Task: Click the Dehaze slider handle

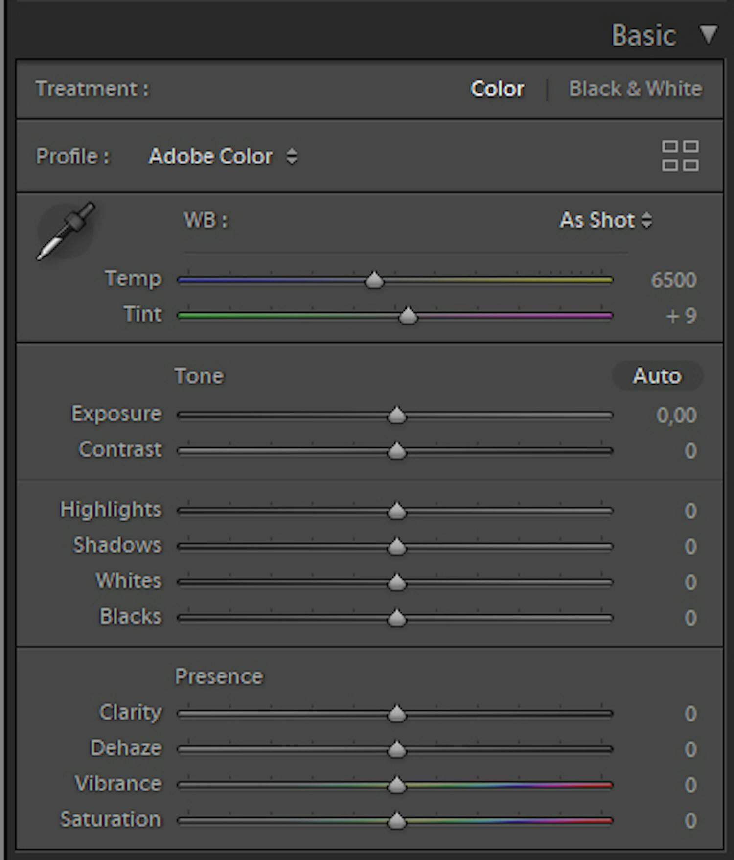Action: 397,749
